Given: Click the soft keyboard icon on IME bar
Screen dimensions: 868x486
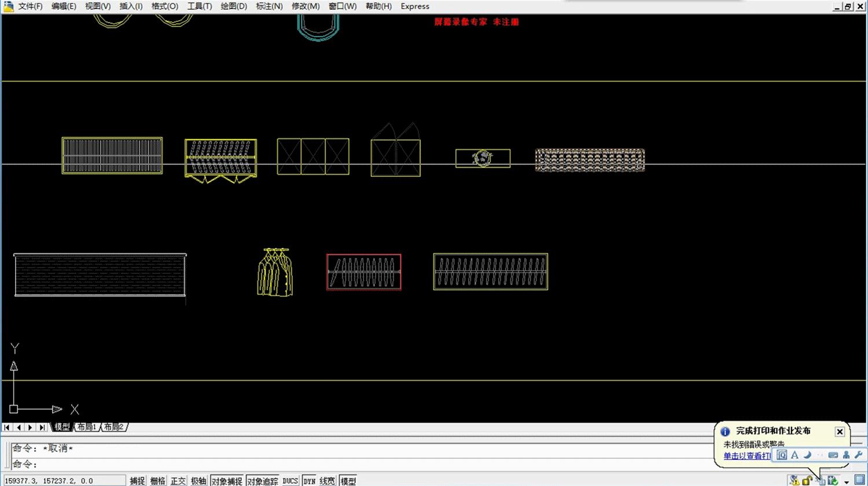Looking at the screenshot, I should point(833,455).
